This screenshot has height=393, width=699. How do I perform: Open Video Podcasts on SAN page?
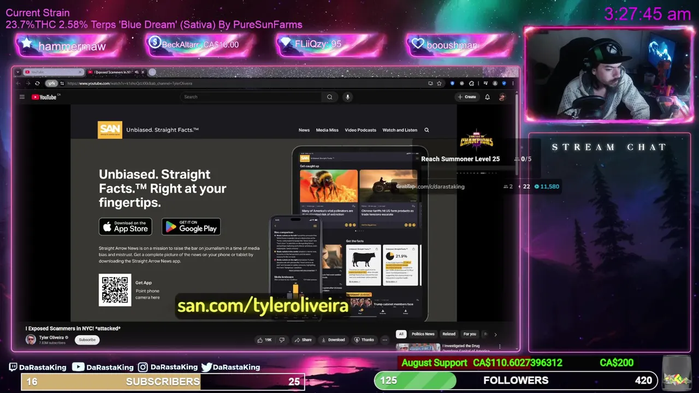pyautogui.click(x=360, y=130)
